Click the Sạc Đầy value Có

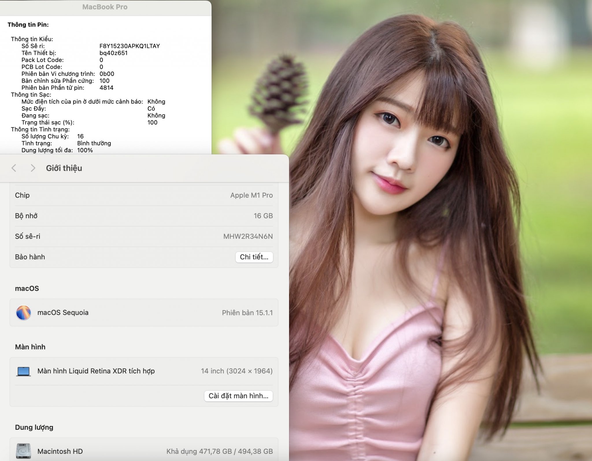(151, 108)
